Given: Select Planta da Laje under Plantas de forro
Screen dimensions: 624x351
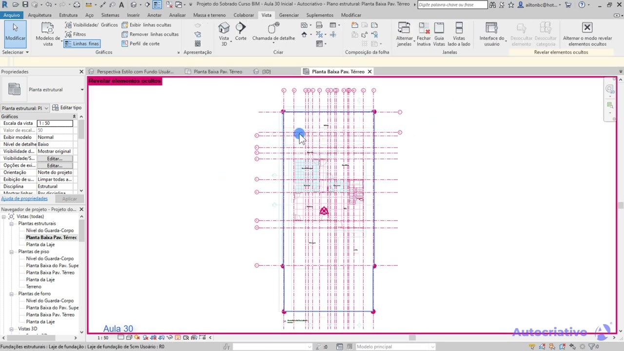Looking at the screenshot, I should pos(40,322).
